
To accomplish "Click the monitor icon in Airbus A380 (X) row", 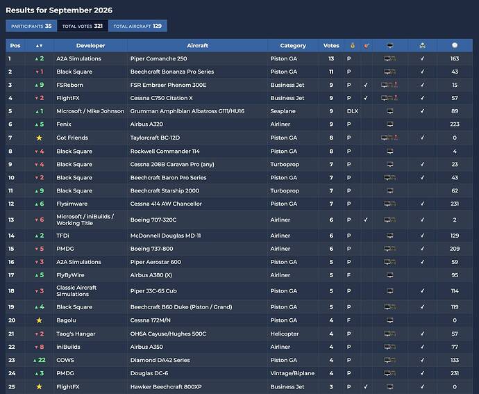I will (390, 275).
